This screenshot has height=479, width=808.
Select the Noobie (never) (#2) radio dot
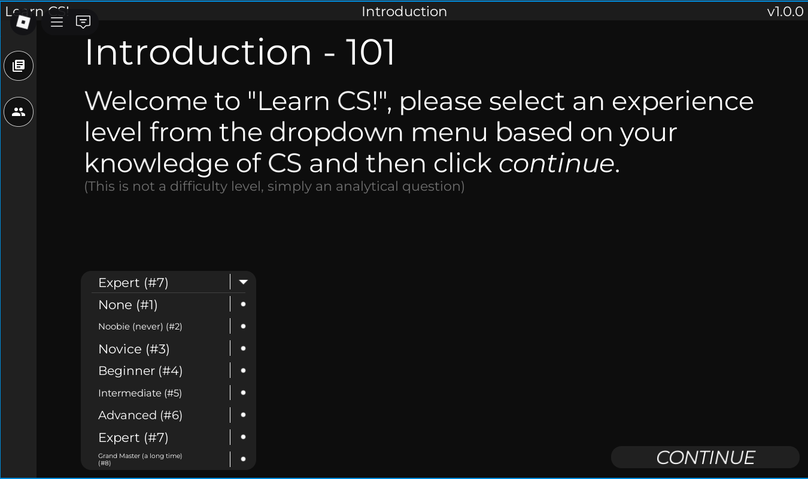[243, 327]
